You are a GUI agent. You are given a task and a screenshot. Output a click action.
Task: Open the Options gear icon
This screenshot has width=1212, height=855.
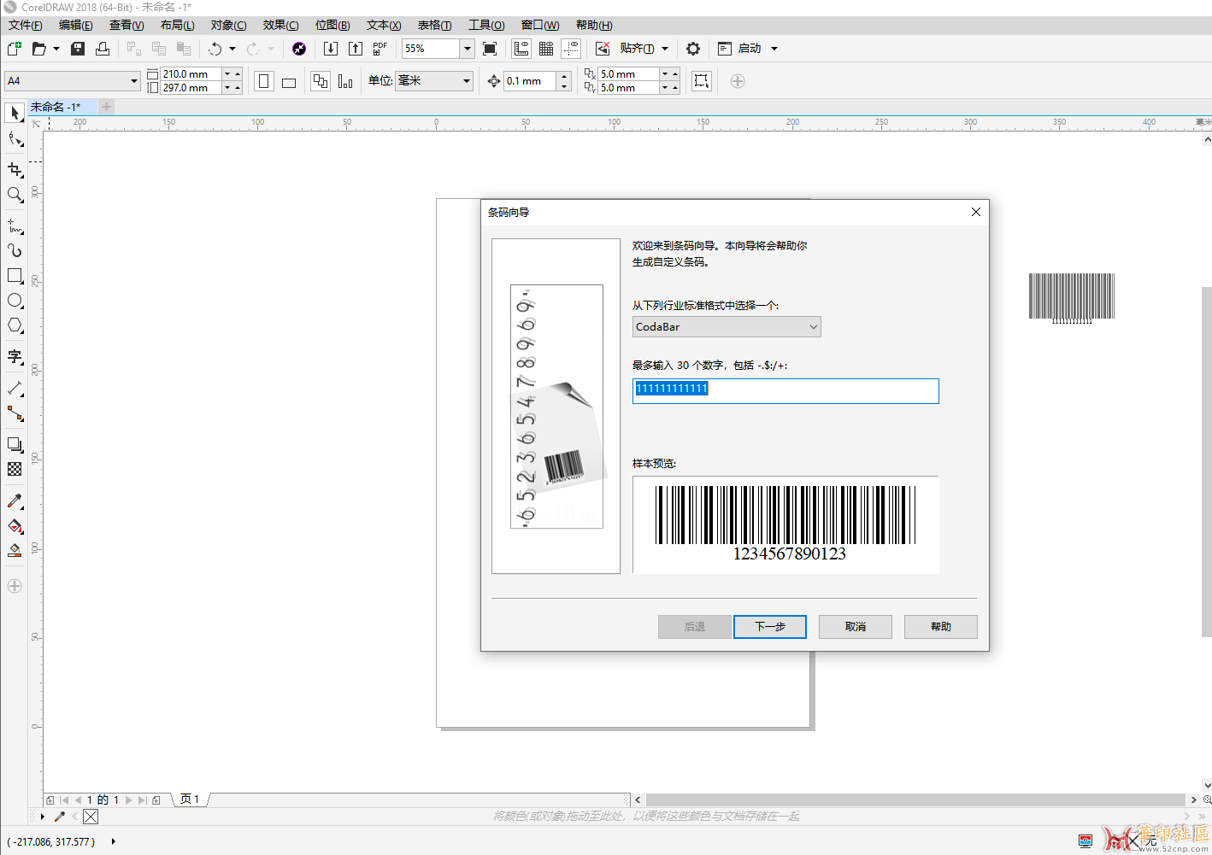click(693, 49)
